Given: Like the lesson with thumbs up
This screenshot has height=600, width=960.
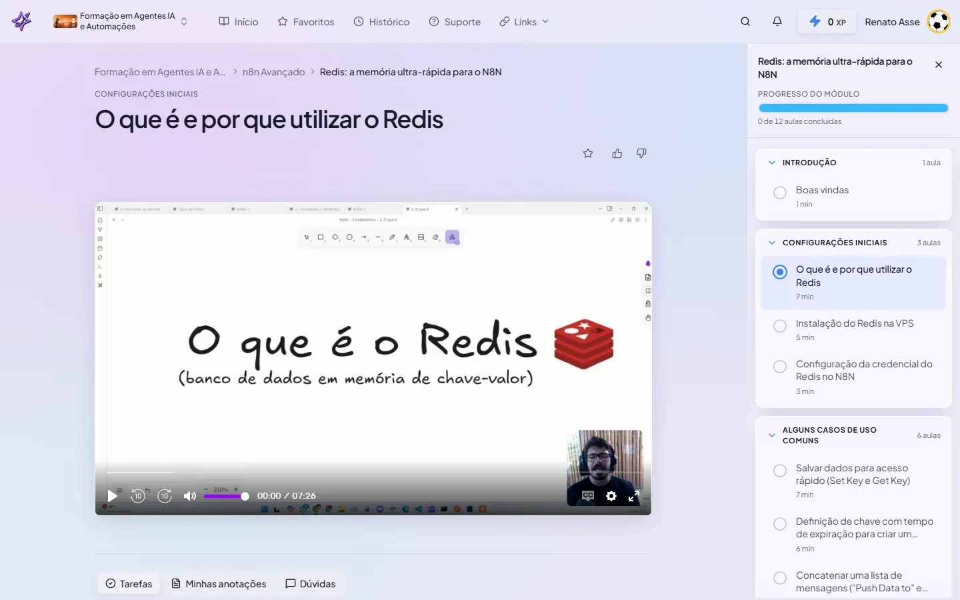Looking at the screenshot, I should coord(617,153).
